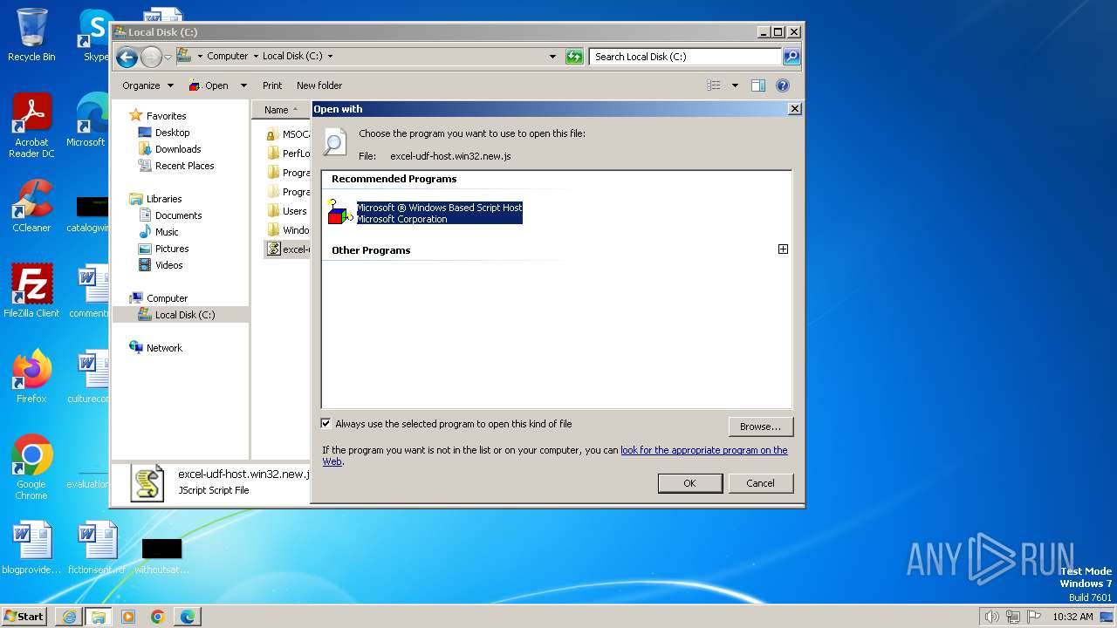Expand the Other Programs section
This screenshot has width=1117, height=628.
[x=783, y=249]
